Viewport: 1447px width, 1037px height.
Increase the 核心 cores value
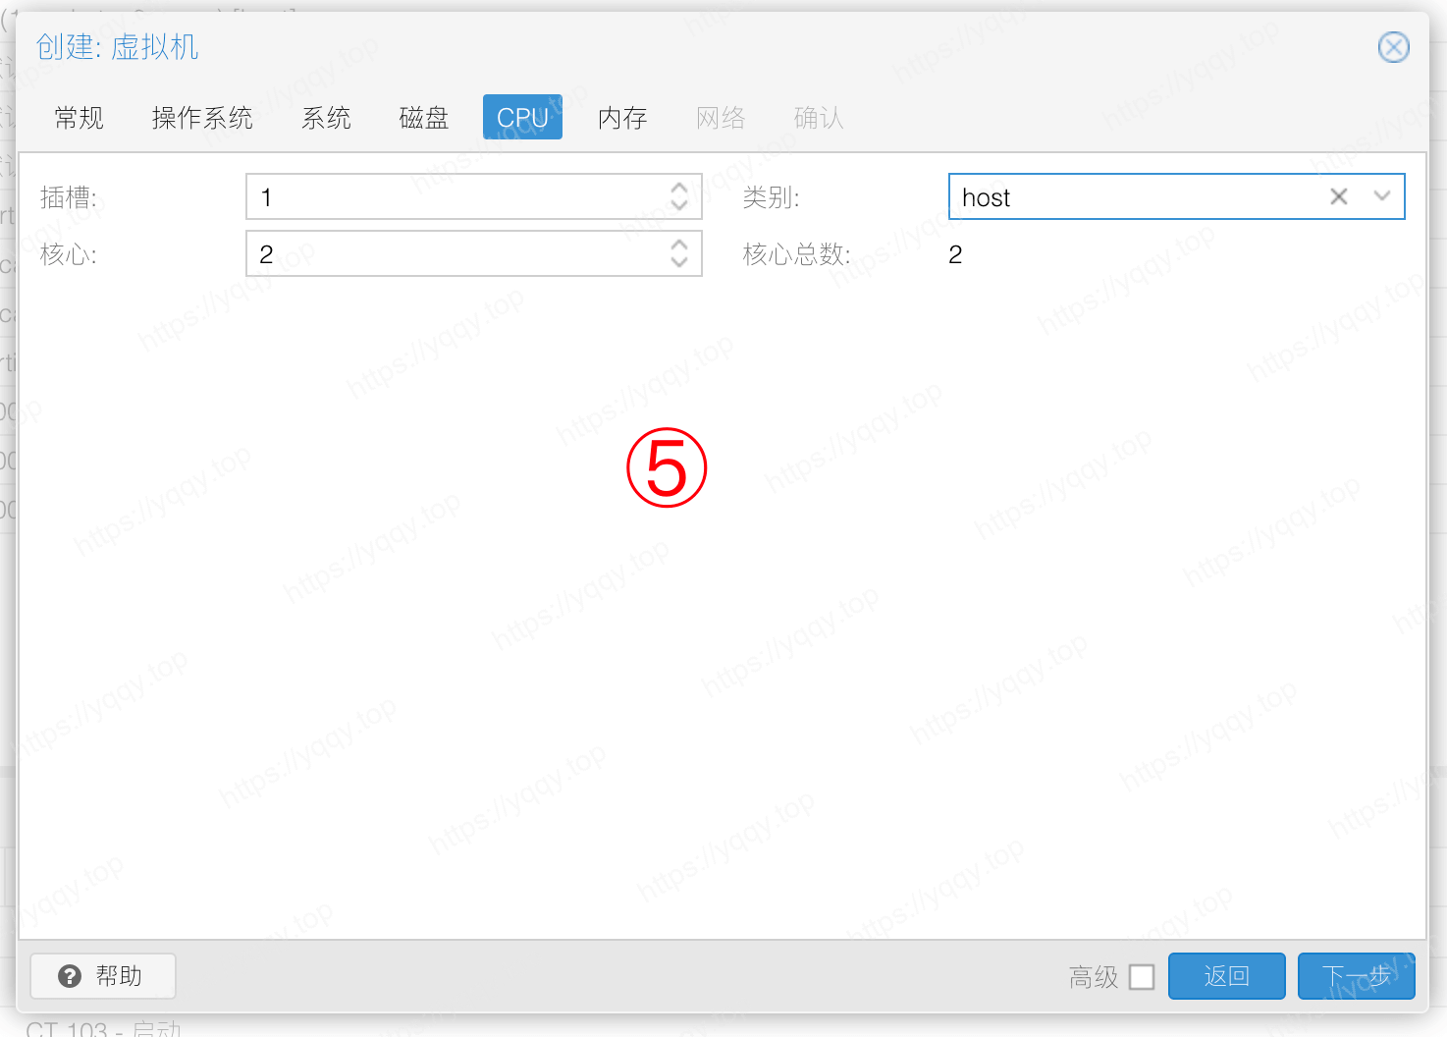click(x=678, y=245)
